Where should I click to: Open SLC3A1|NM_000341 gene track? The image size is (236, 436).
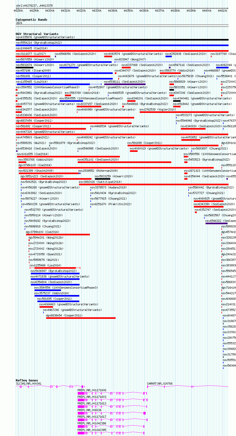click(x=50, y=387)
